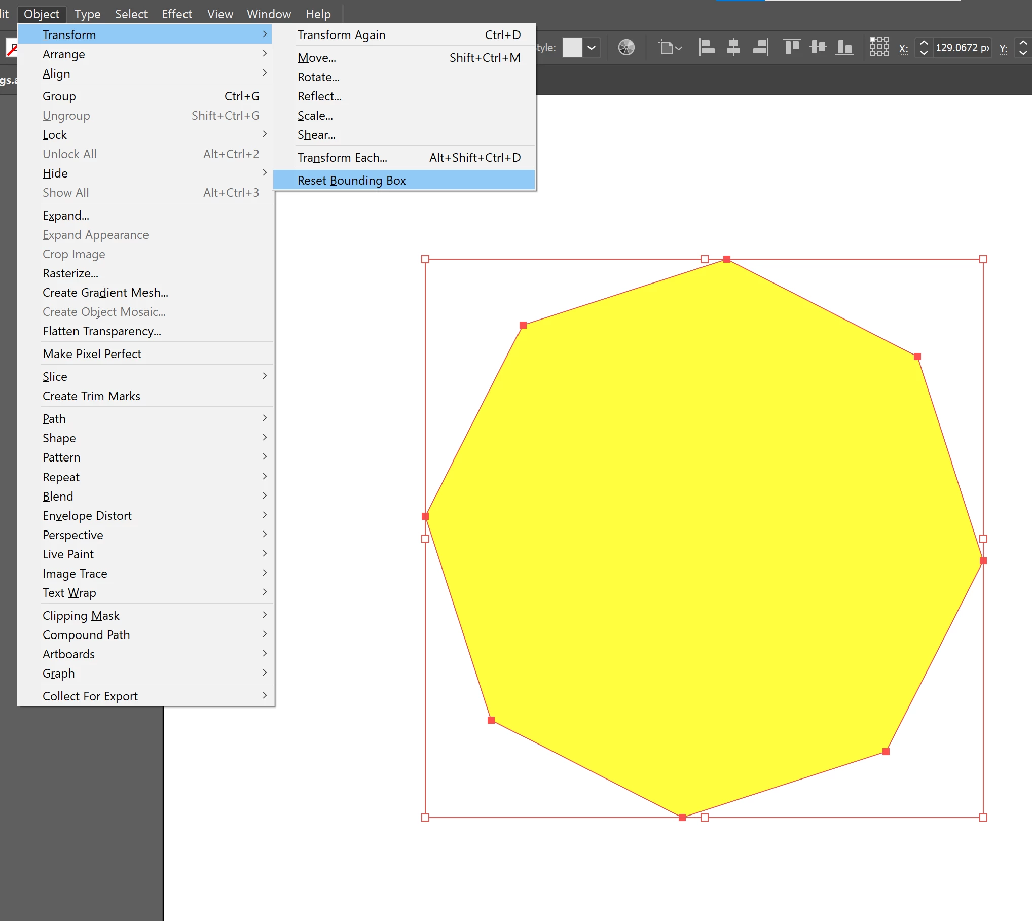Click Make Pixel Perfect command
The height and width of the screenshot is (921, 1032).
click(x=92, y=354)
